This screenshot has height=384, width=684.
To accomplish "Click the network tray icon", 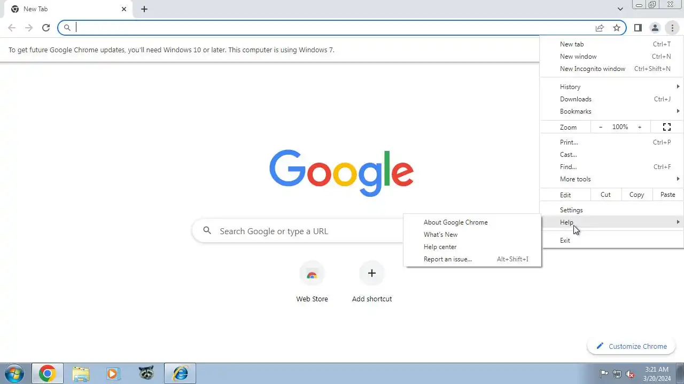I will [617, 374].
